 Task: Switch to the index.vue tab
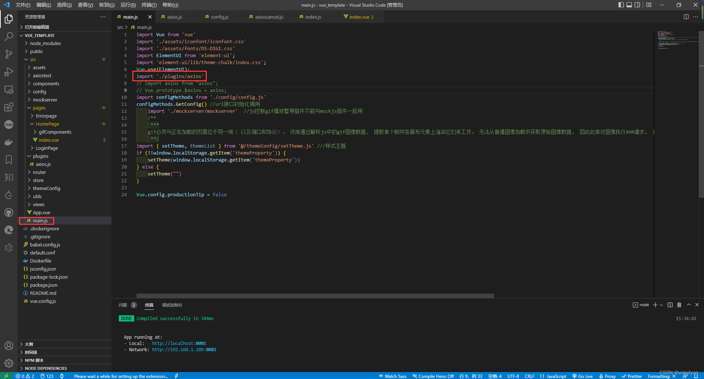pyautogui.click(x=361, y=17)
